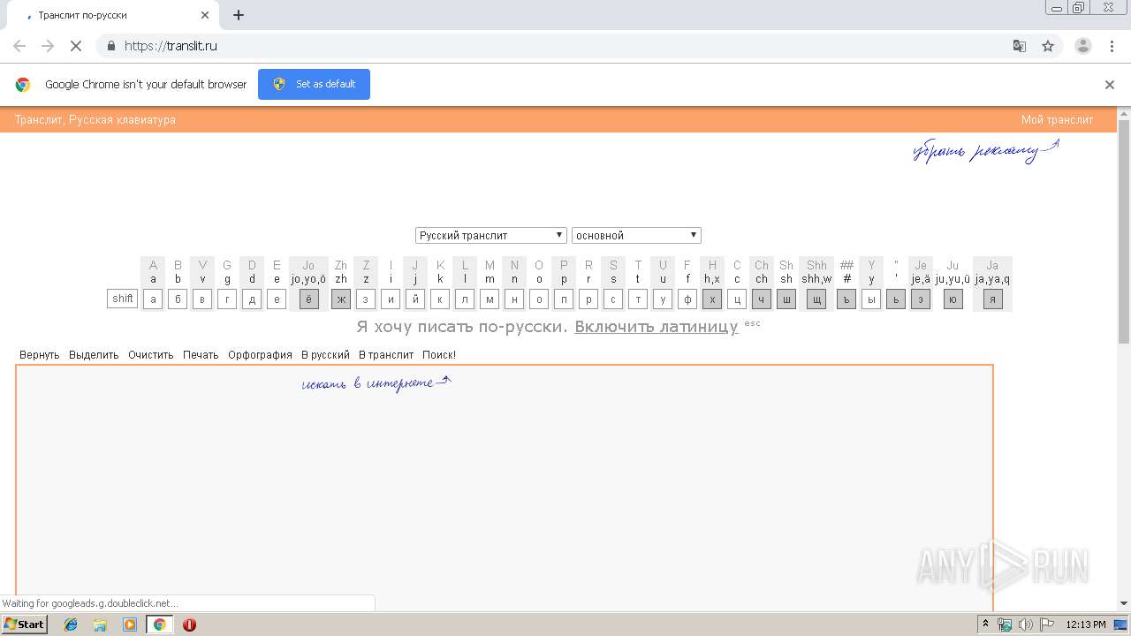Screen dimensions: 1131x636
Task: Click the 'Set as default' button
Action: coord(314,84)
